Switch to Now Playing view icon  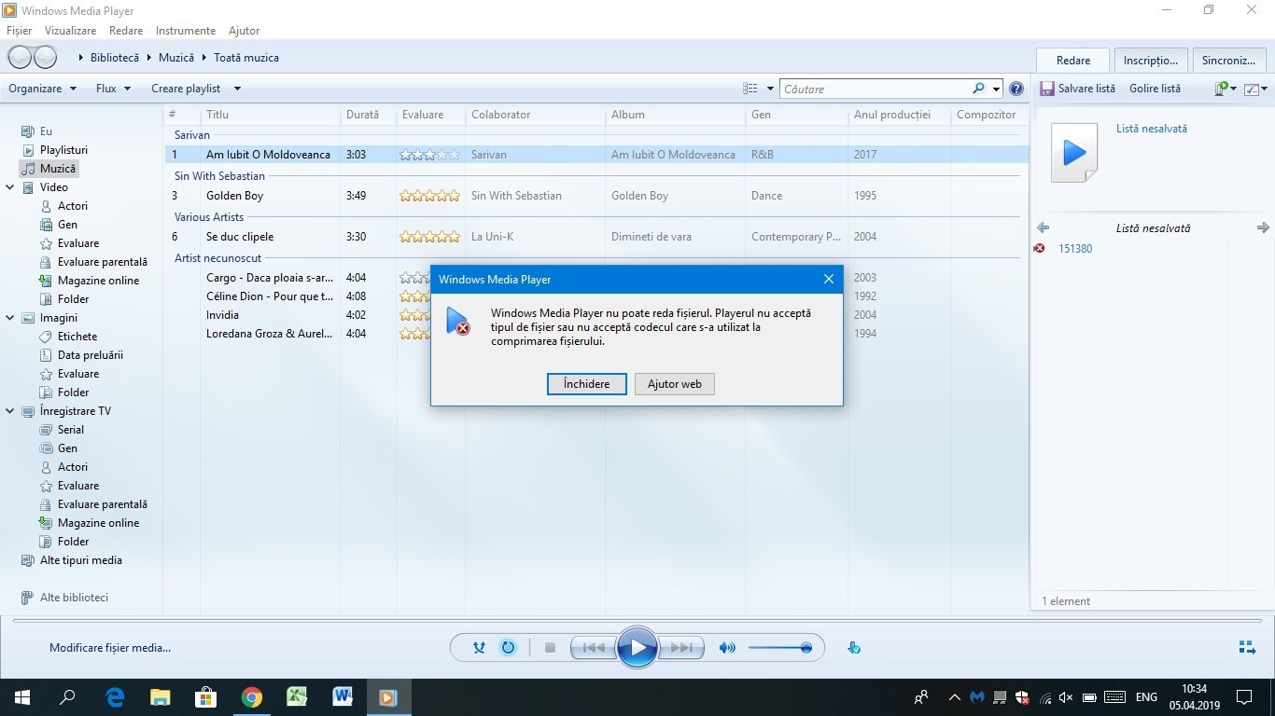[x=1246, y=648]
